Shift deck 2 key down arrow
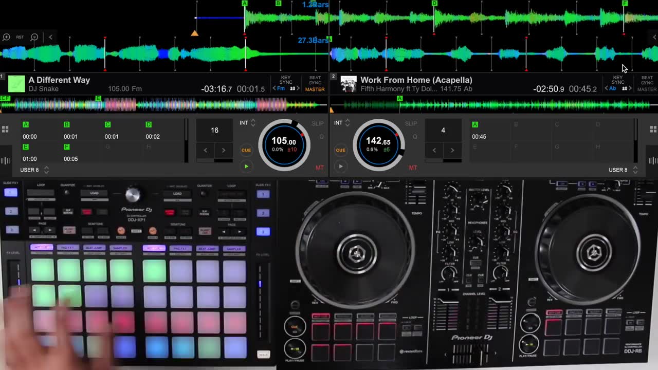 (x=606, y=88)
